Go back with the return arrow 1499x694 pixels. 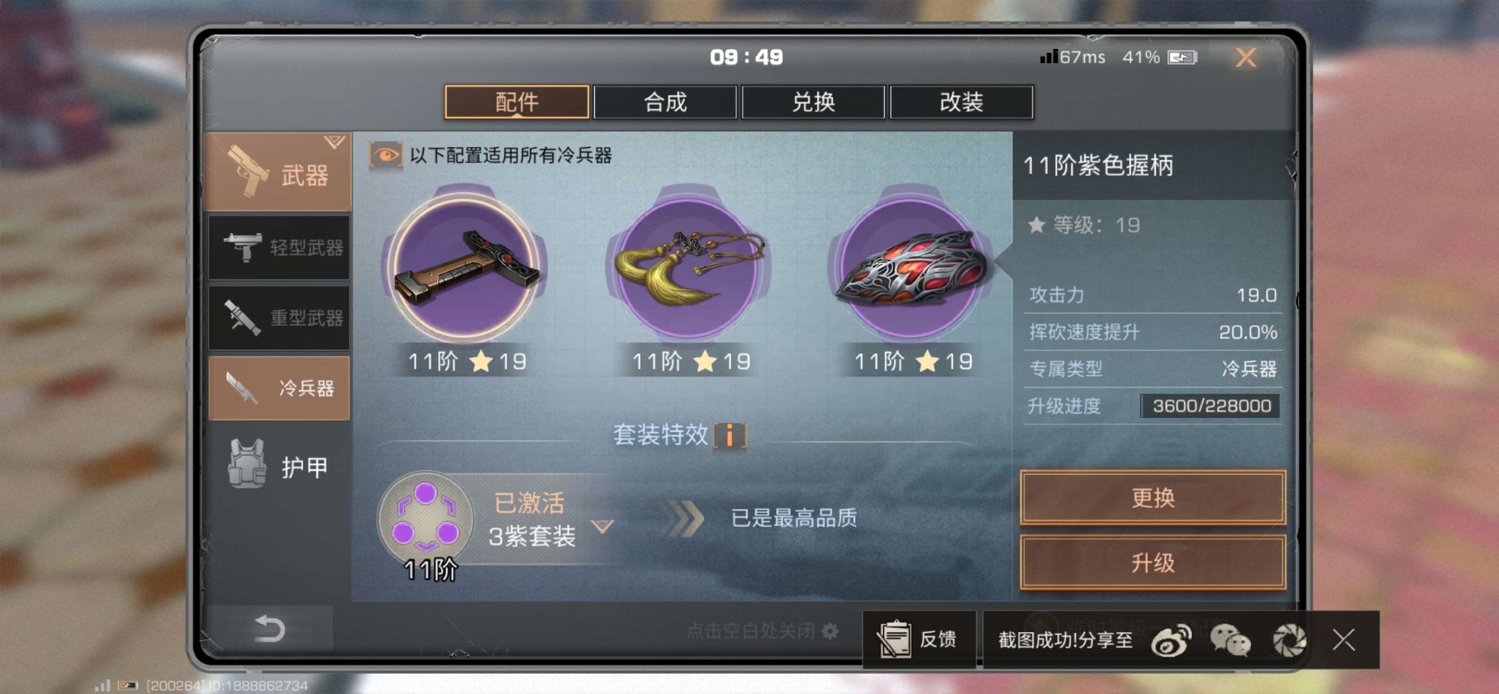[x=269, y=628]
